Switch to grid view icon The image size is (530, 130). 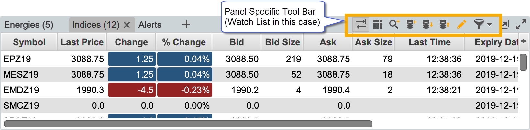click(x=377, y=24)
